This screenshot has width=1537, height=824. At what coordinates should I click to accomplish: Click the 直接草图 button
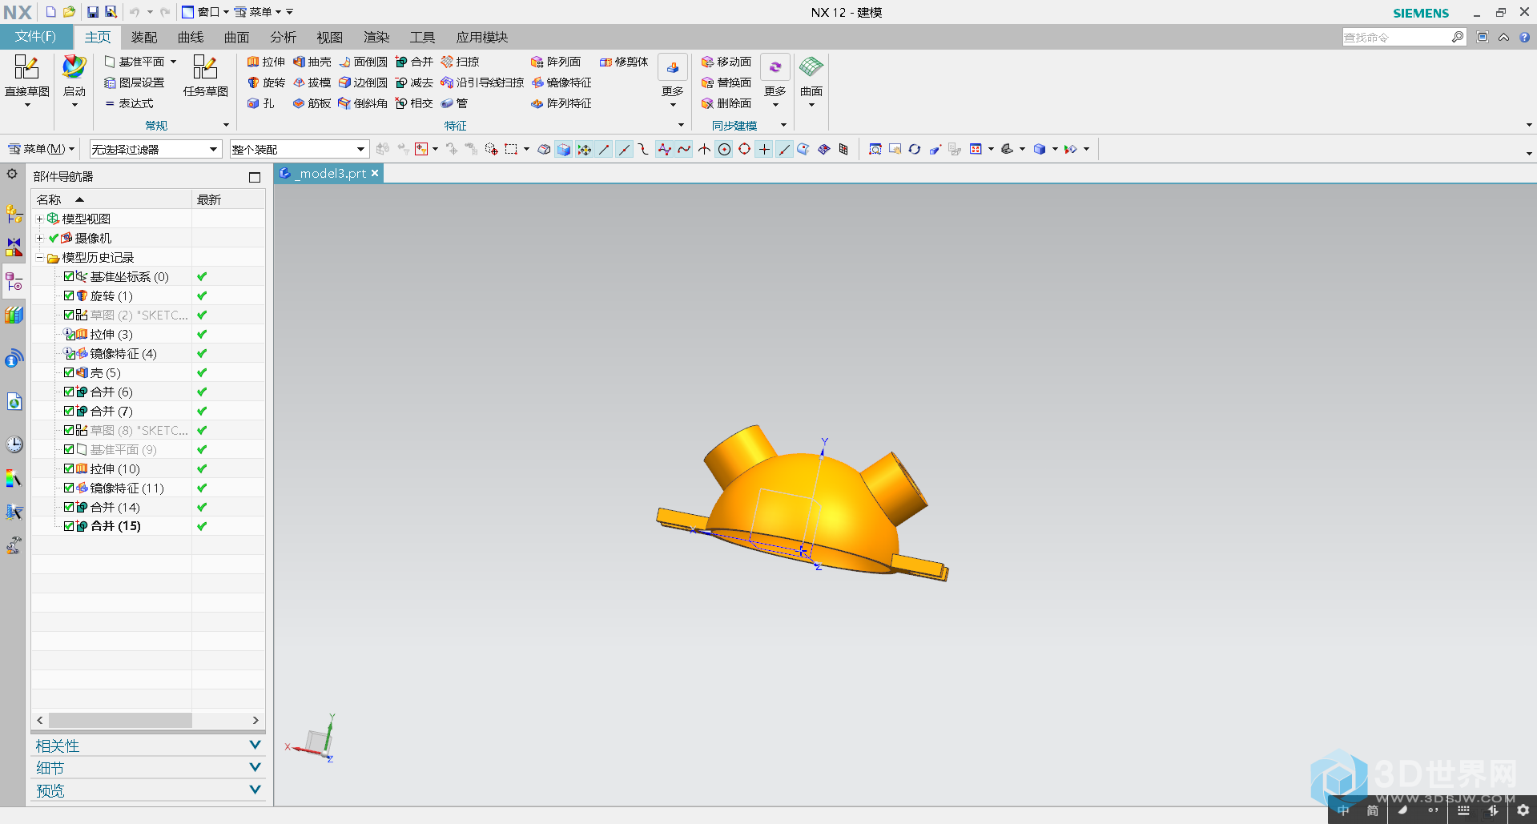[x=27, y=81]
